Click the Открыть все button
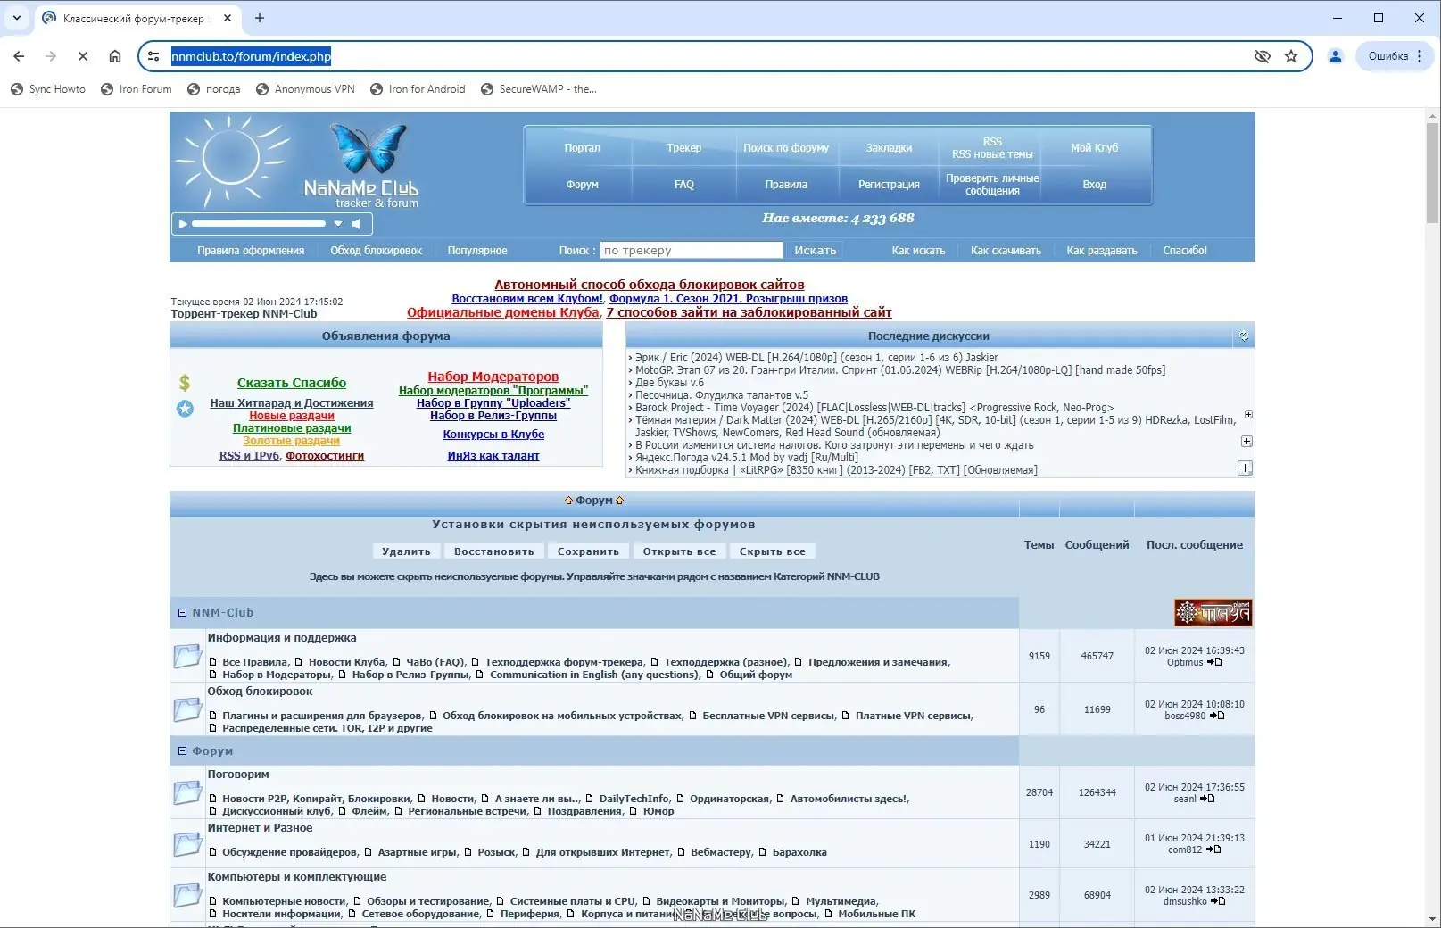 pos(680,551)
